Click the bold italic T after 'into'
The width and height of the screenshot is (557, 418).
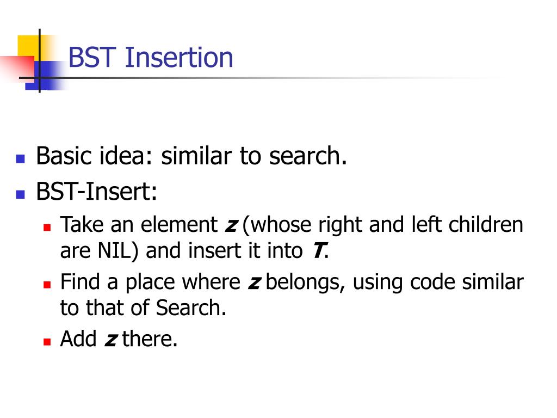coord(318,251)
